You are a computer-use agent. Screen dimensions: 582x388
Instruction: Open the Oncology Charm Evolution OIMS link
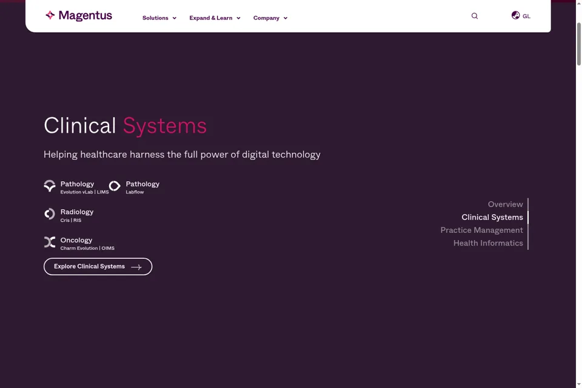click(79, 244)
